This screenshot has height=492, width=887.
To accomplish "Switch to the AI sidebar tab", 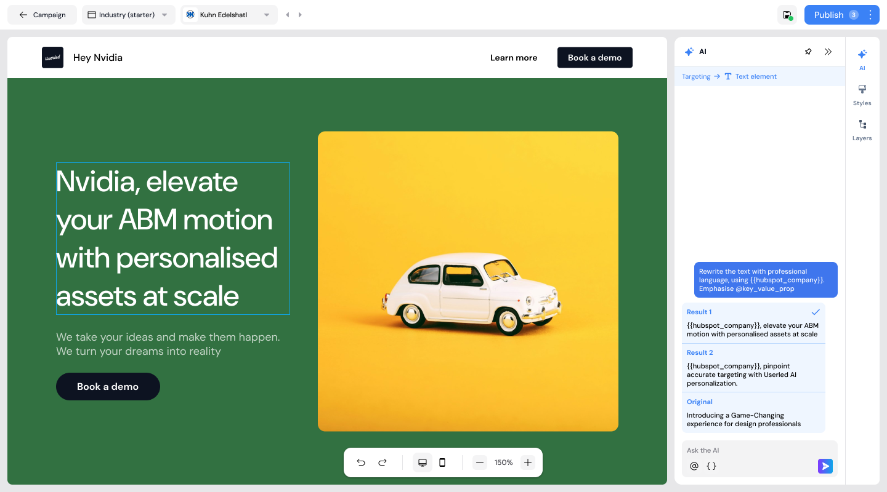I will point(862,60).
